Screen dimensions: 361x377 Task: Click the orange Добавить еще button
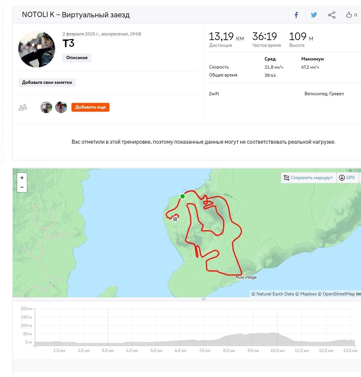(x=91, y=107)
